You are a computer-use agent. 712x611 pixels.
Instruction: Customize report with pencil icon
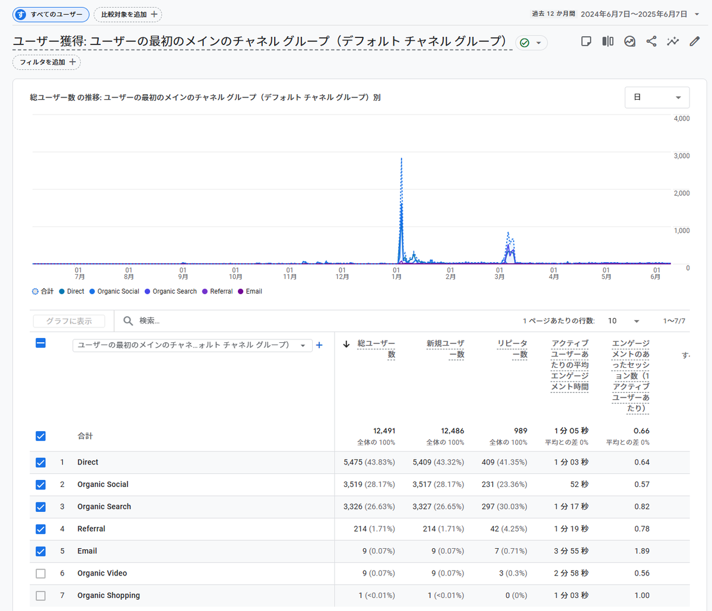(x=695, y=42)
